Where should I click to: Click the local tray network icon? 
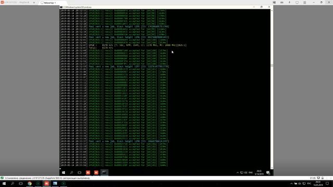[304, 183]
